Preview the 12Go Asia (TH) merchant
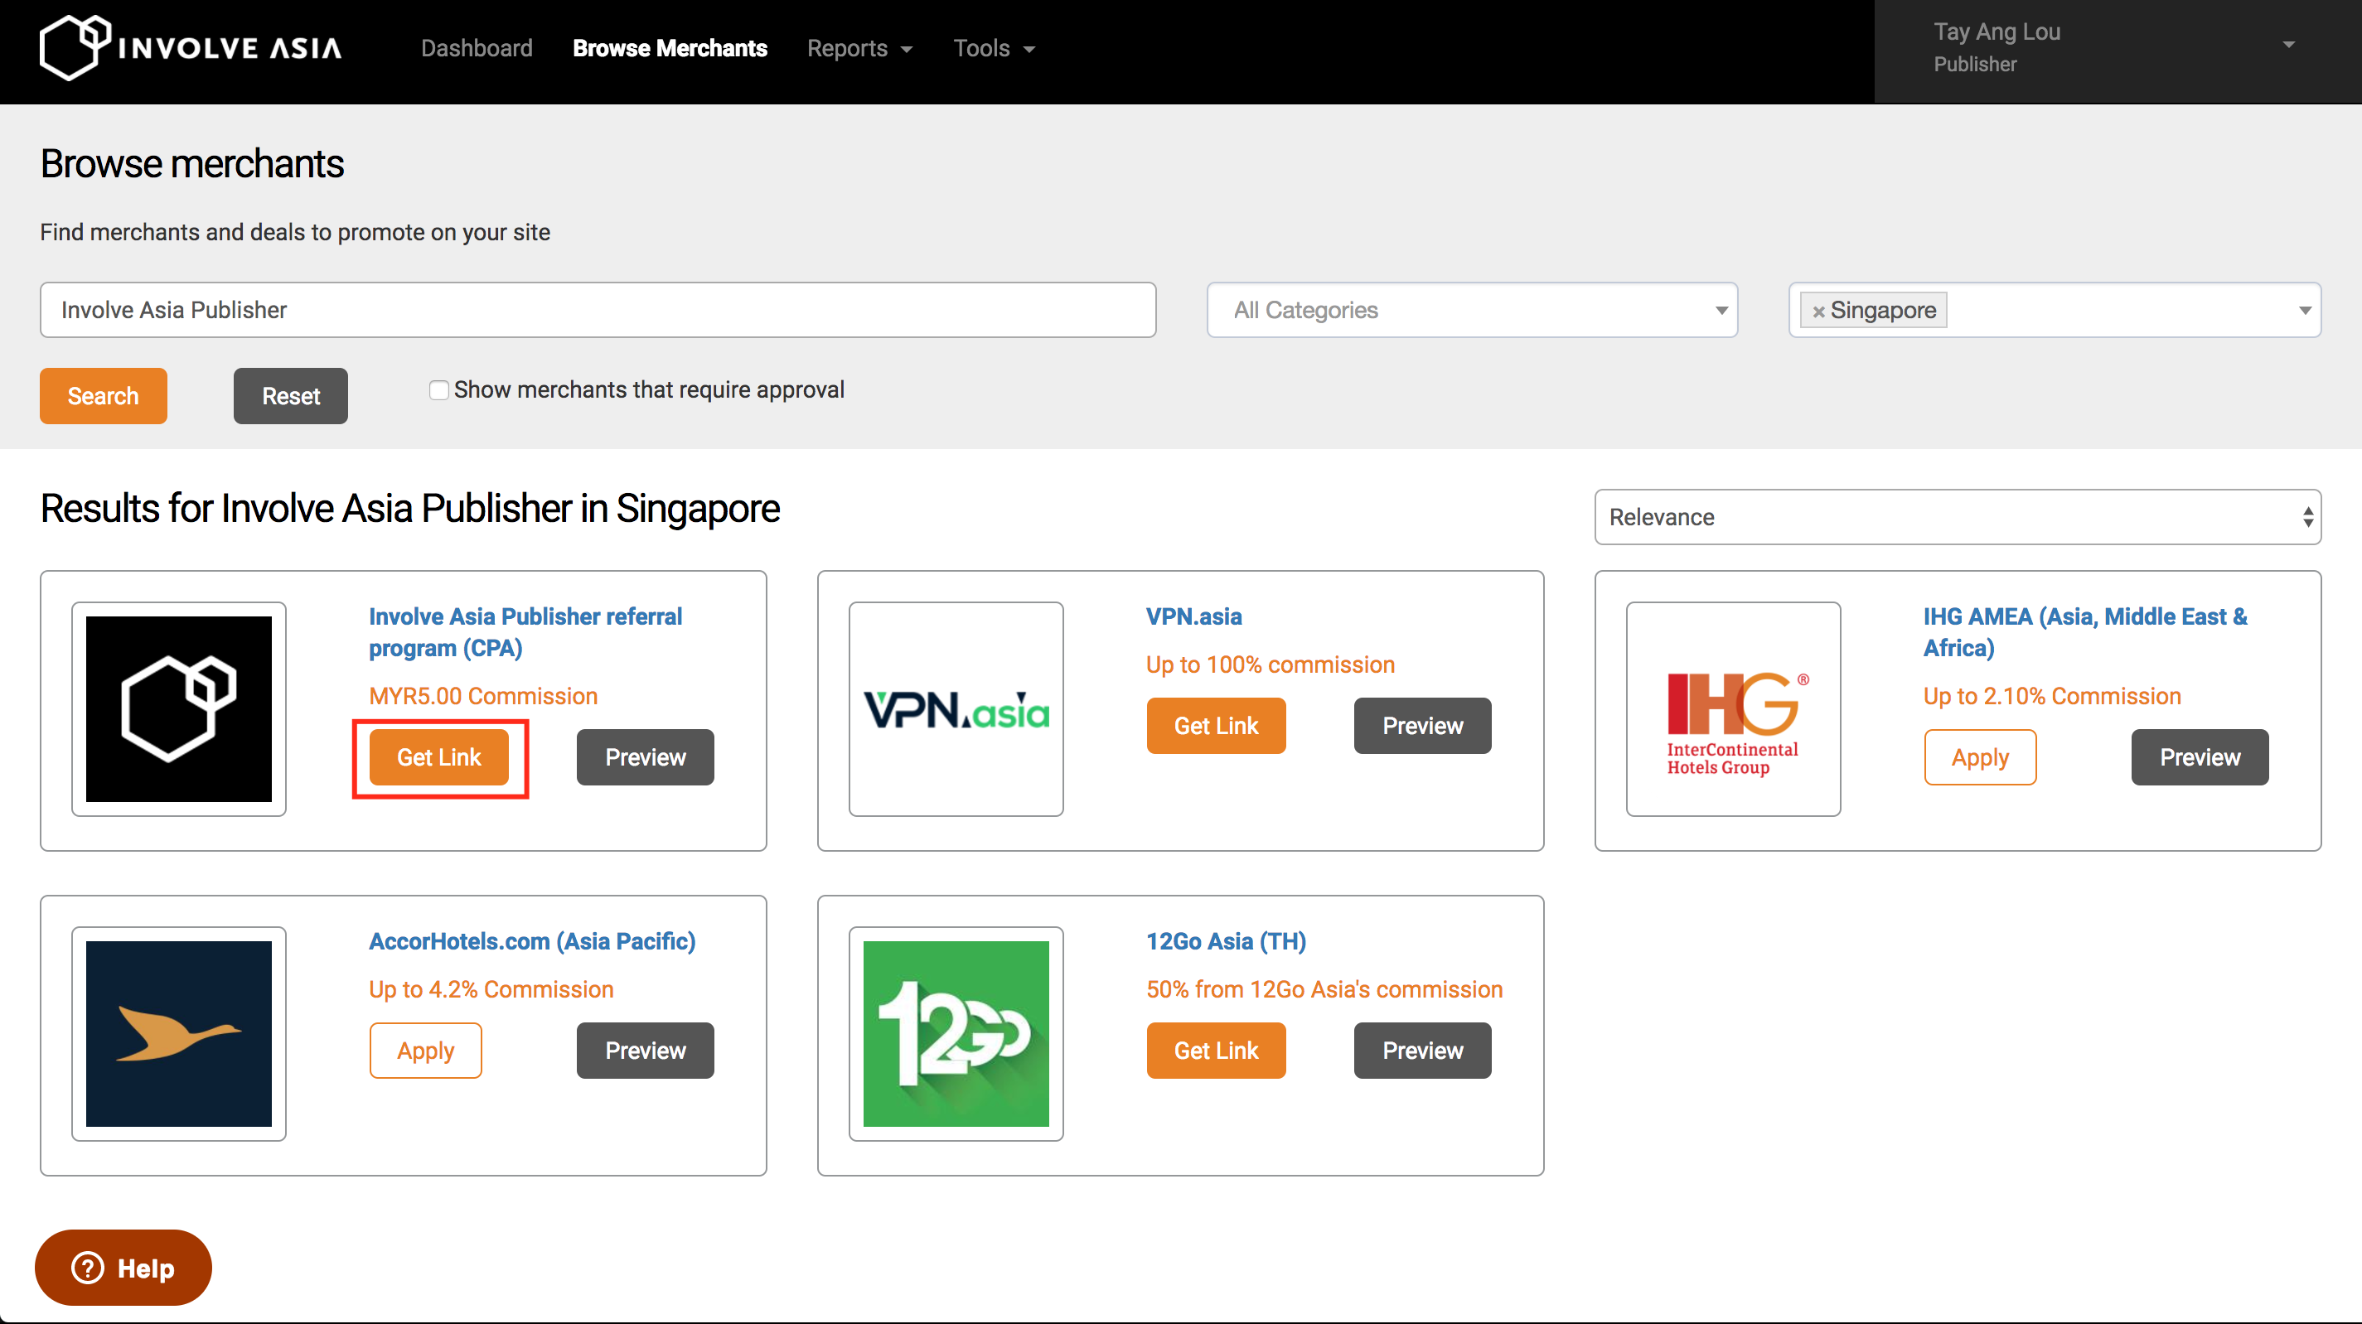 [x=1423, y=1051]
